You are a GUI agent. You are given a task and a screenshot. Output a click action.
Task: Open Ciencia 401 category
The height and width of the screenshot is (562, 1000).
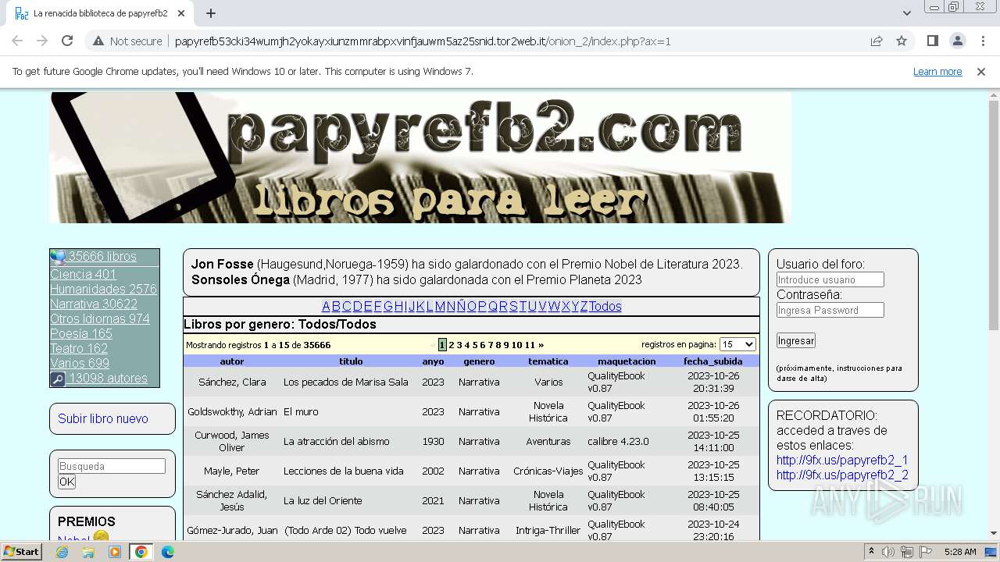point(83,275)
